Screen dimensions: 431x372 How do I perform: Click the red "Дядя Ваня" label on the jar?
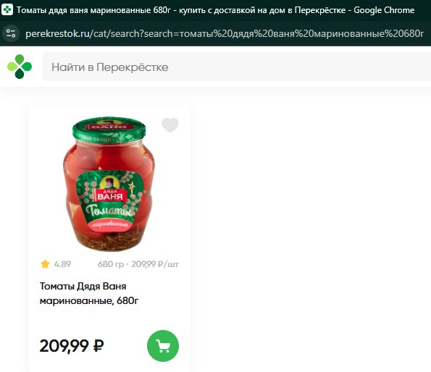(110, 195)
